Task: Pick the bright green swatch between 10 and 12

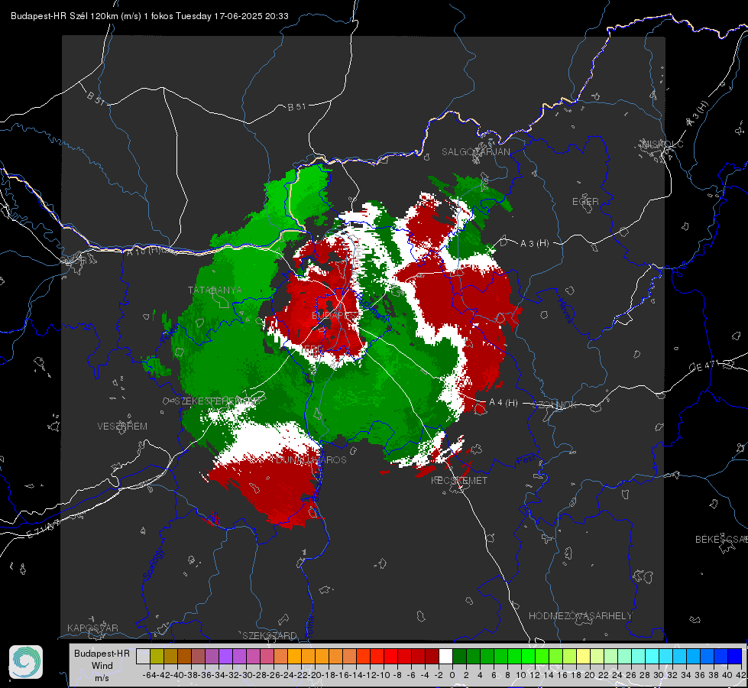Action: point(528,656)
